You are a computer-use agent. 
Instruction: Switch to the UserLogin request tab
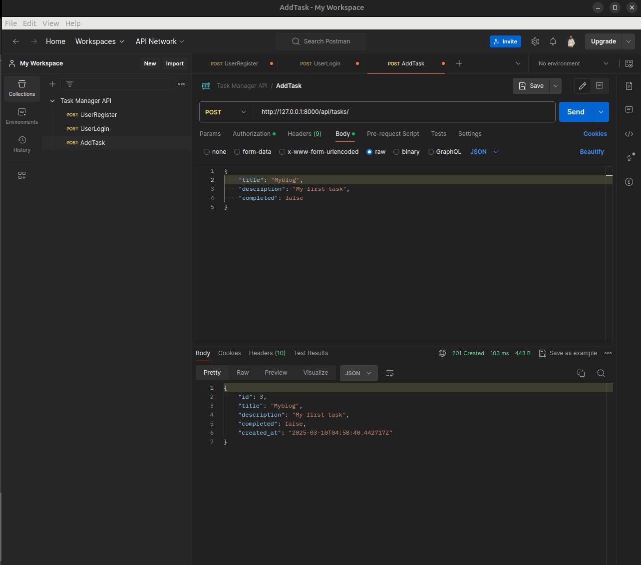point(320,63)
